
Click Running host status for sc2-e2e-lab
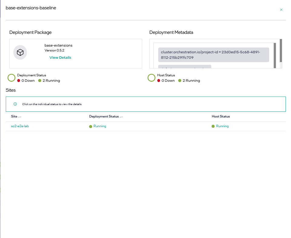(x=222, y=126)
